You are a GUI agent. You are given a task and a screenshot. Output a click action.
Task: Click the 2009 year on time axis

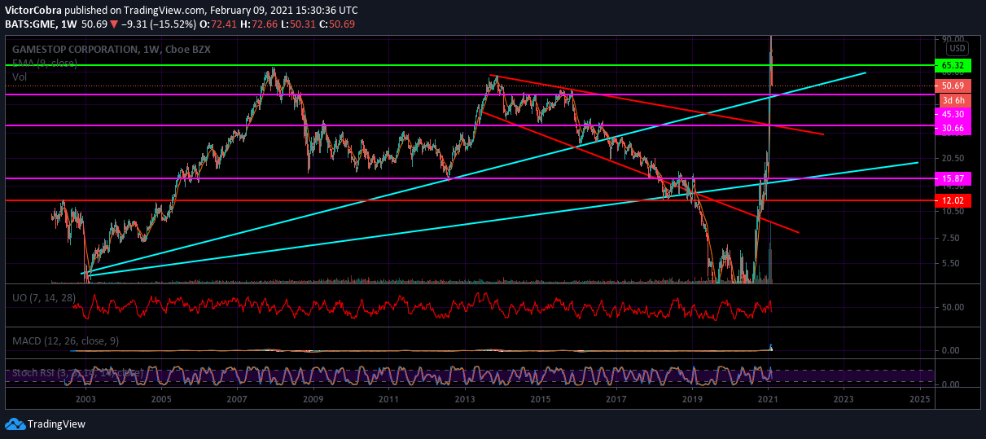(x=313, y=400)
